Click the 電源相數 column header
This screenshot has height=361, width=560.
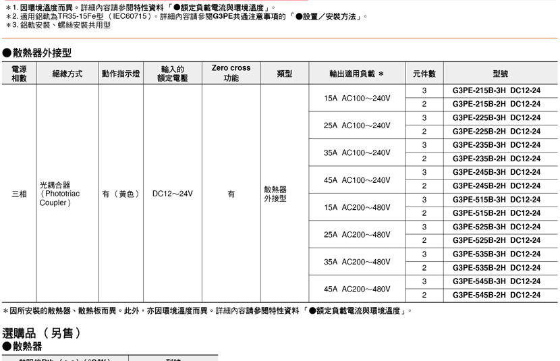pos(19,74)
